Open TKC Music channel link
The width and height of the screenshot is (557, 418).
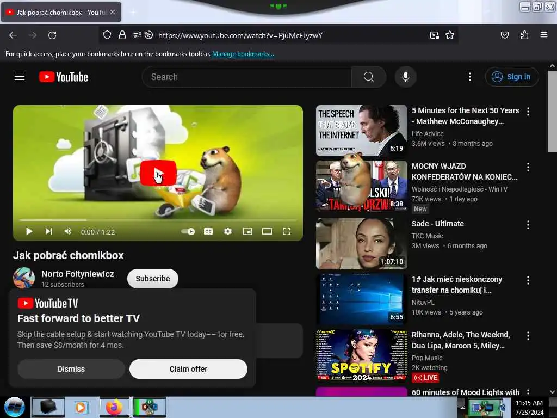[x=427, y=236]
